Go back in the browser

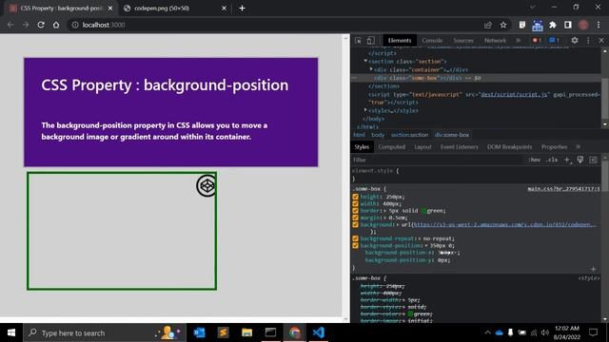click(10, 25)
